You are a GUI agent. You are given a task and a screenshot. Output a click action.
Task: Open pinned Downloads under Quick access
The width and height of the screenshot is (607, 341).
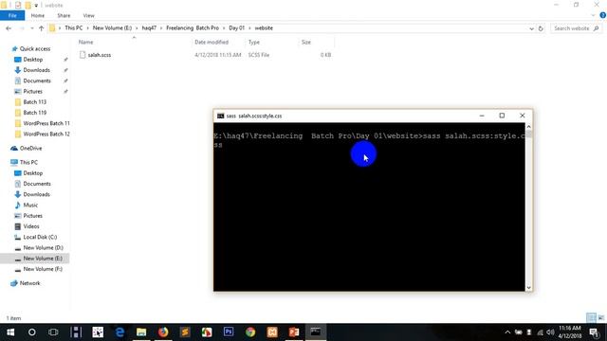pos(36,70)
